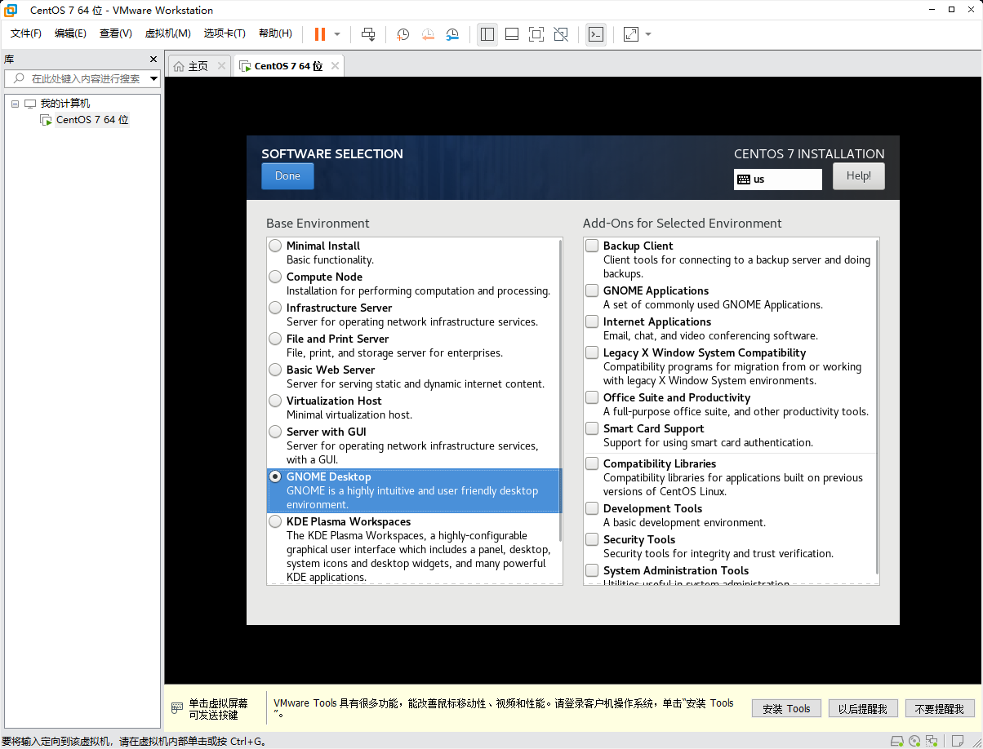Click the 不要提醒我 button
983x749 pixels.
click(940, 709)
